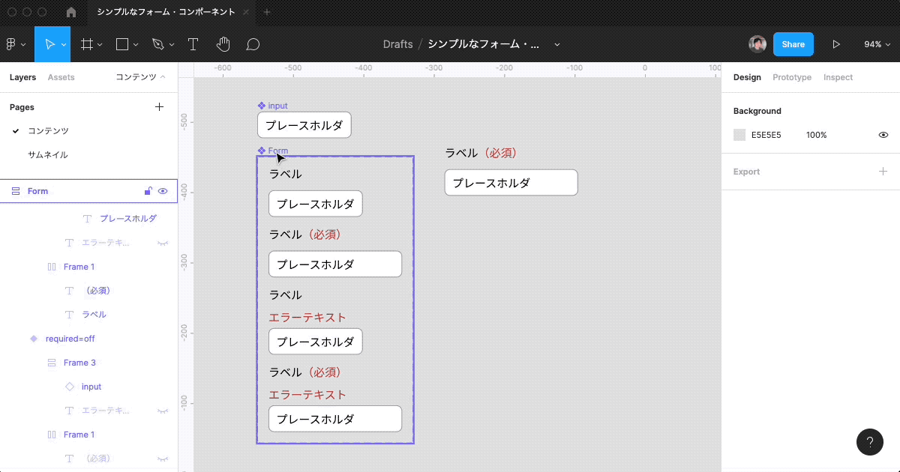Viewport: 900px width, 472px height.
Task: Edit the E5E5E5 hex value
Action: pos(766,135)
